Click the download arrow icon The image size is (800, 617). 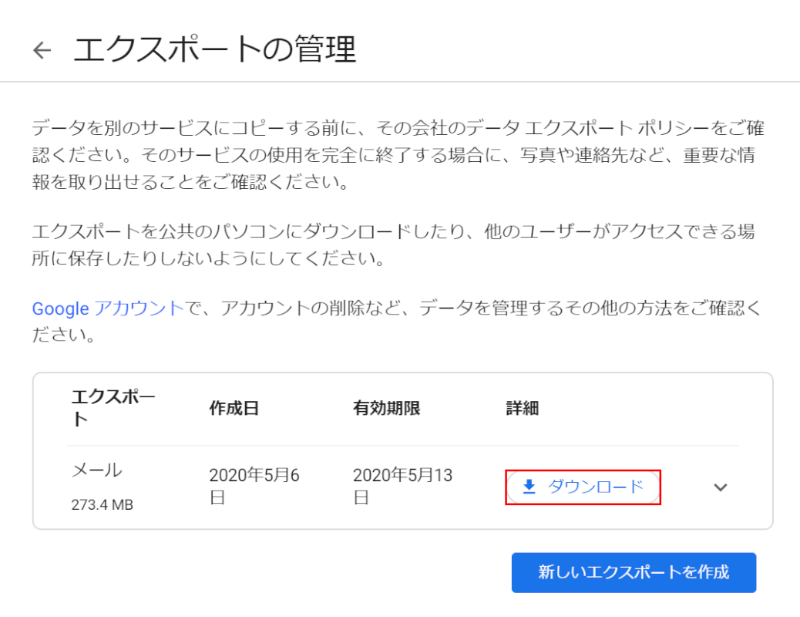[x=529, y=487]
